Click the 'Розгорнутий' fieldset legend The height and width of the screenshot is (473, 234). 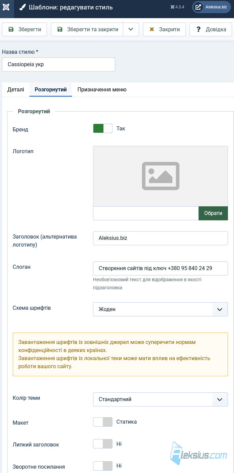click(34, 111)
